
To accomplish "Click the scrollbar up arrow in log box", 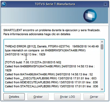I will pos(102,42).
